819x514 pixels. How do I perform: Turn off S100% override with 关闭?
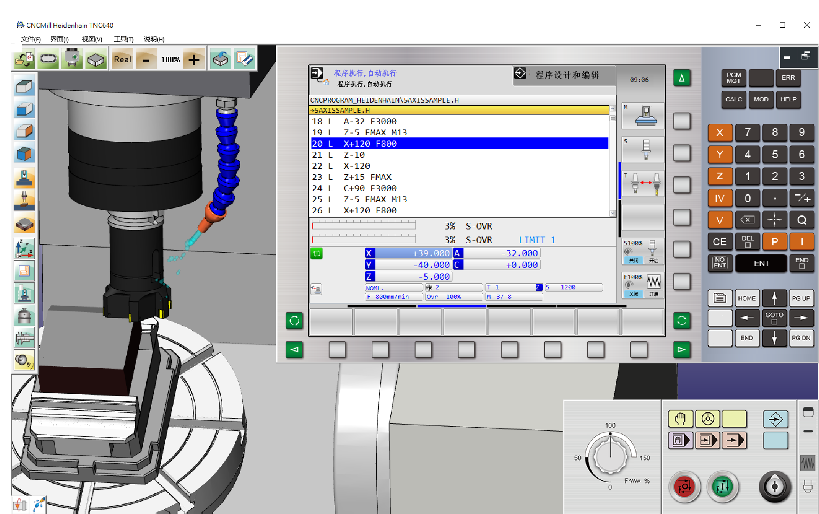pyautogui.click(x=634, y=260)
